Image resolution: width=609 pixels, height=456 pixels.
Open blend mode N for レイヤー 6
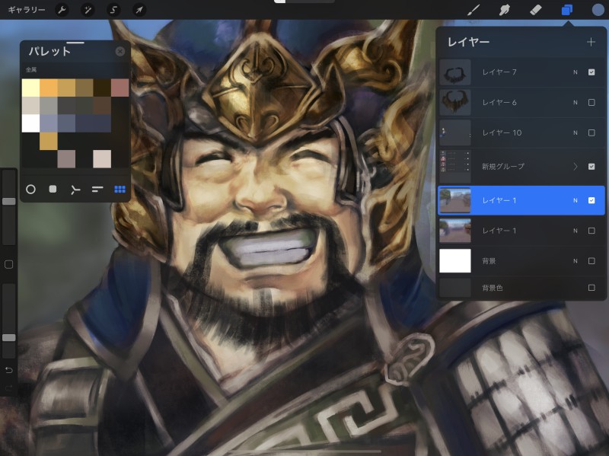pos(576,103)
